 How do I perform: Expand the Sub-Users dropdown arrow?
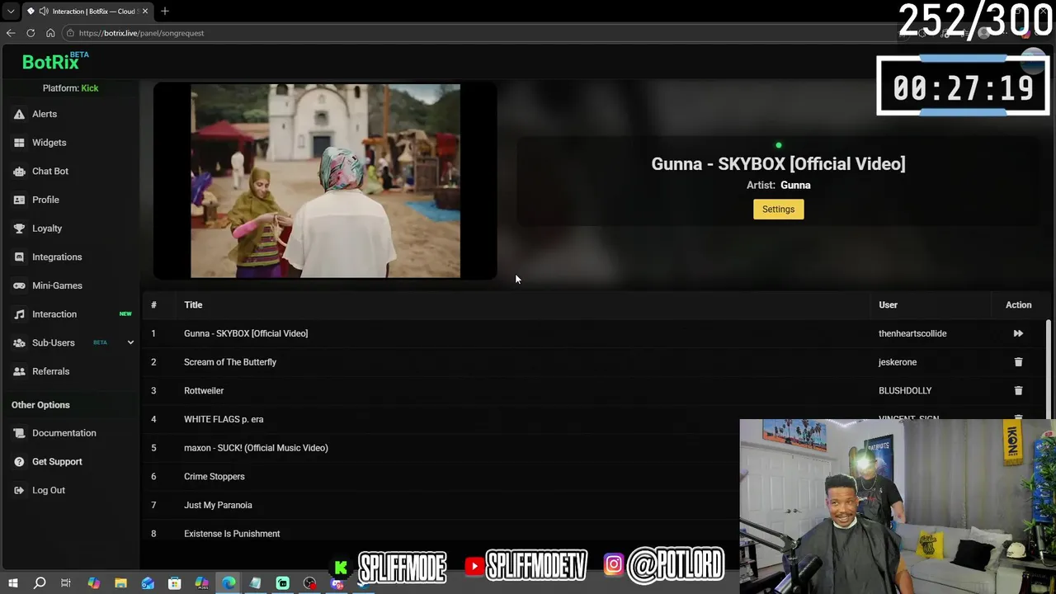coord(130,342)
